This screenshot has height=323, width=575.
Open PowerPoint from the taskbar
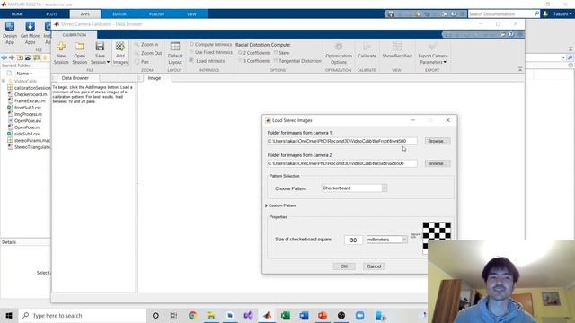click(323, 315)
